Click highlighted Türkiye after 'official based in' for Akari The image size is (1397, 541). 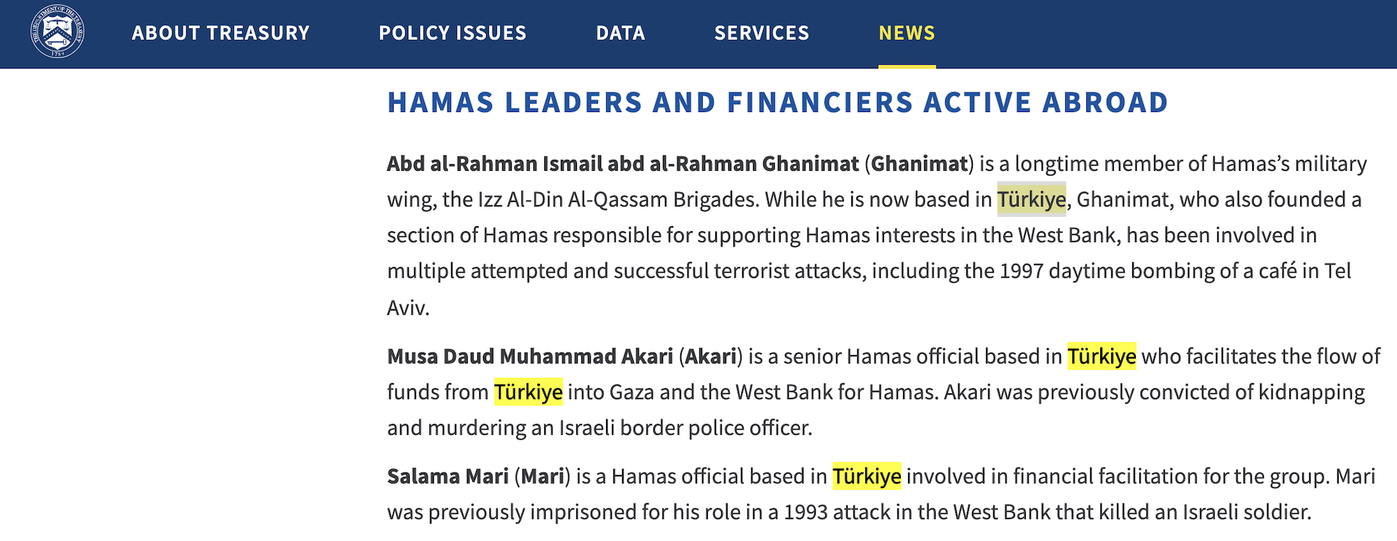(1101, 356)
